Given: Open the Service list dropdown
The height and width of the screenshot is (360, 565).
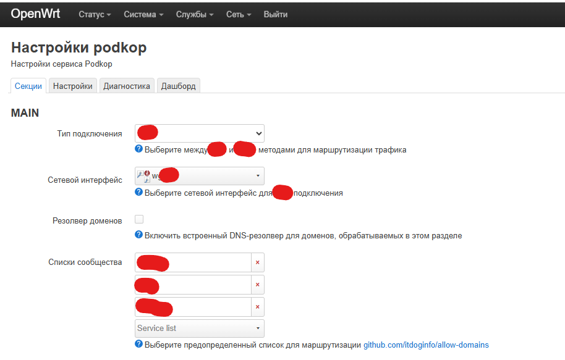Looking at the screenshot, I should 200,329.
